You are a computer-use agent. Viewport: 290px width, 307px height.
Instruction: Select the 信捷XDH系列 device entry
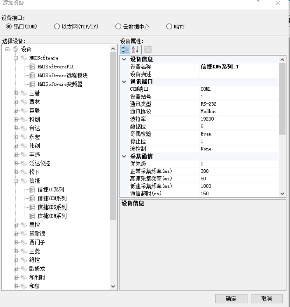52,216
